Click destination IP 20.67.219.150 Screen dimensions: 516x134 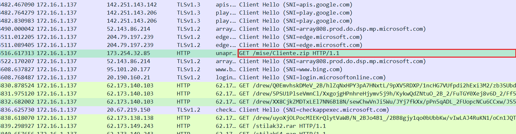[128, 110]
